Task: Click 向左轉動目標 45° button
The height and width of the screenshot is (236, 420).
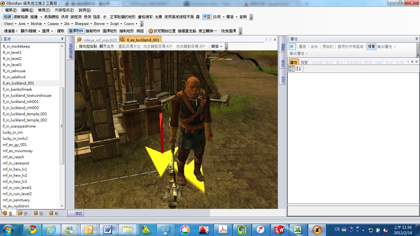Action: pyautogui.click(x=158, y=46)
